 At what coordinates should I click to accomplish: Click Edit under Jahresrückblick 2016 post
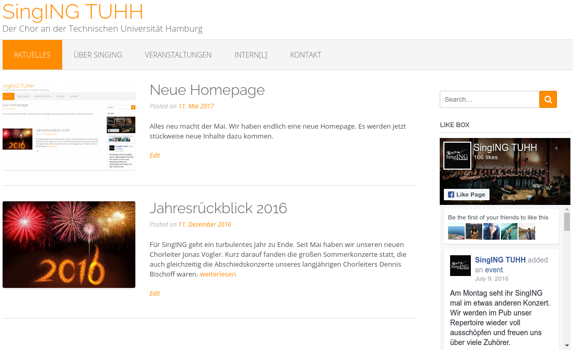pos(155,294)
